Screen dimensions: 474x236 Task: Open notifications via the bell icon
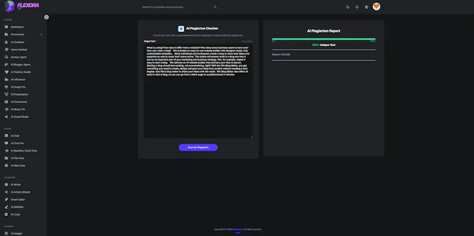[x=357, y=7]
